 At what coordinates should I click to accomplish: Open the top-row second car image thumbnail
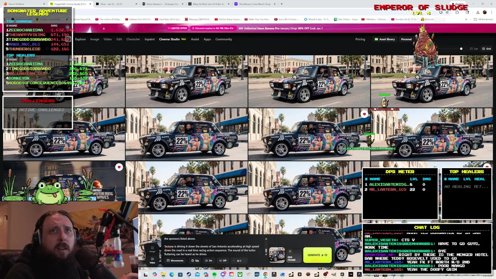click(186, 81)
